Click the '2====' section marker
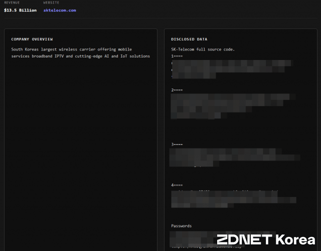 [177, 90]
